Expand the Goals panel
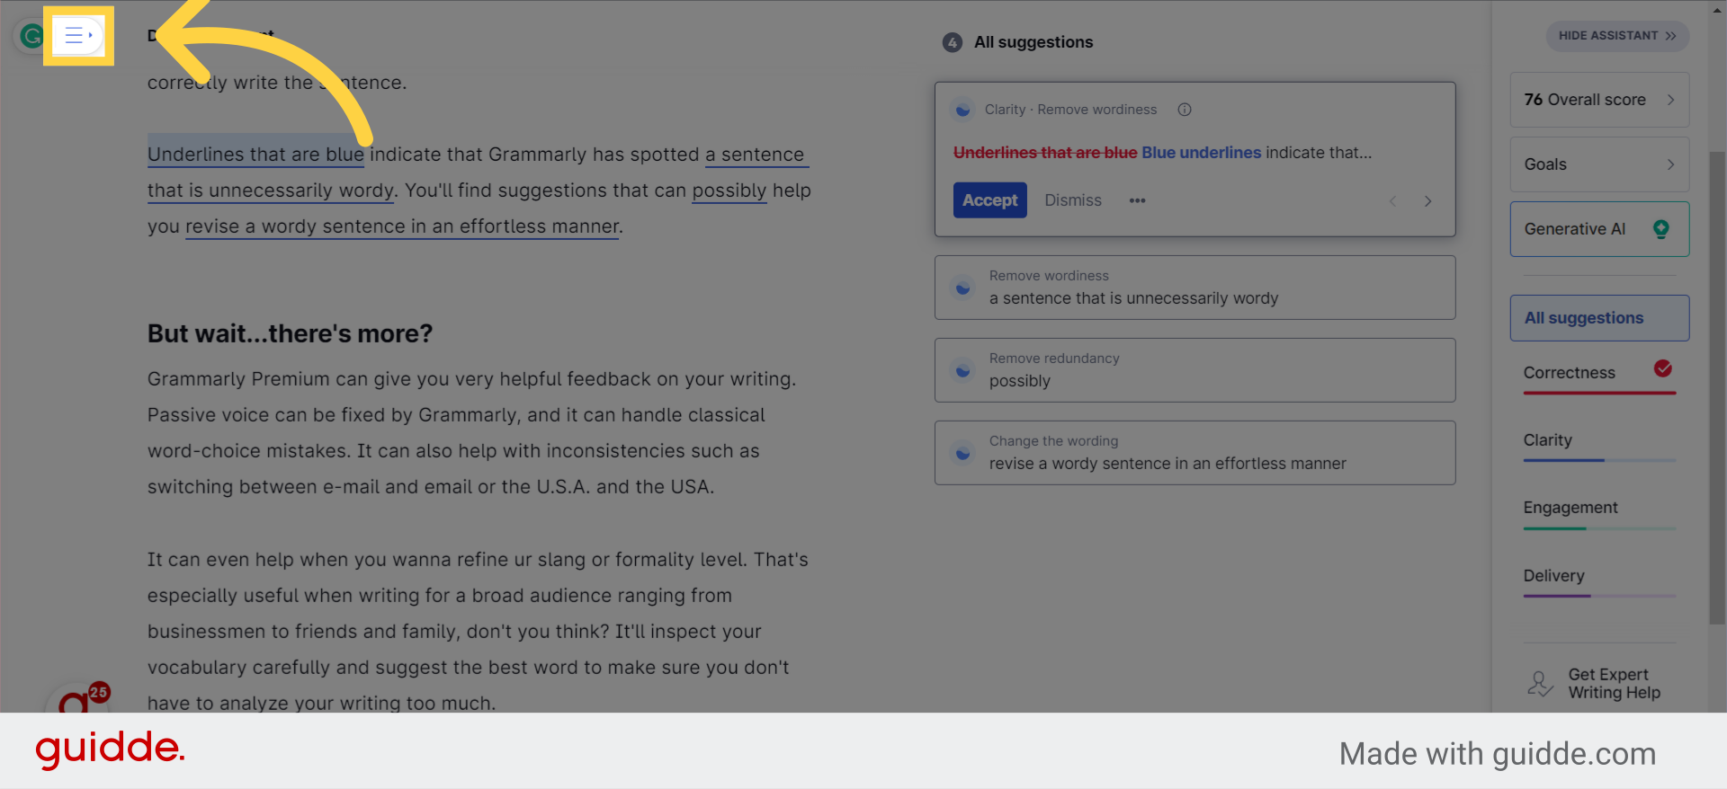 click(x=1599, y=164)
